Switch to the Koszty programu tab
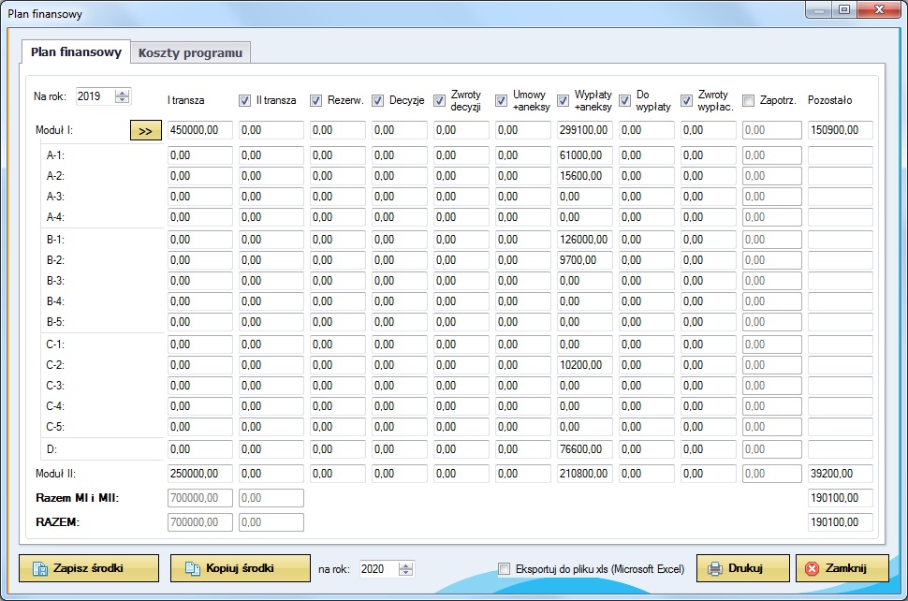 tap(191, 52)
